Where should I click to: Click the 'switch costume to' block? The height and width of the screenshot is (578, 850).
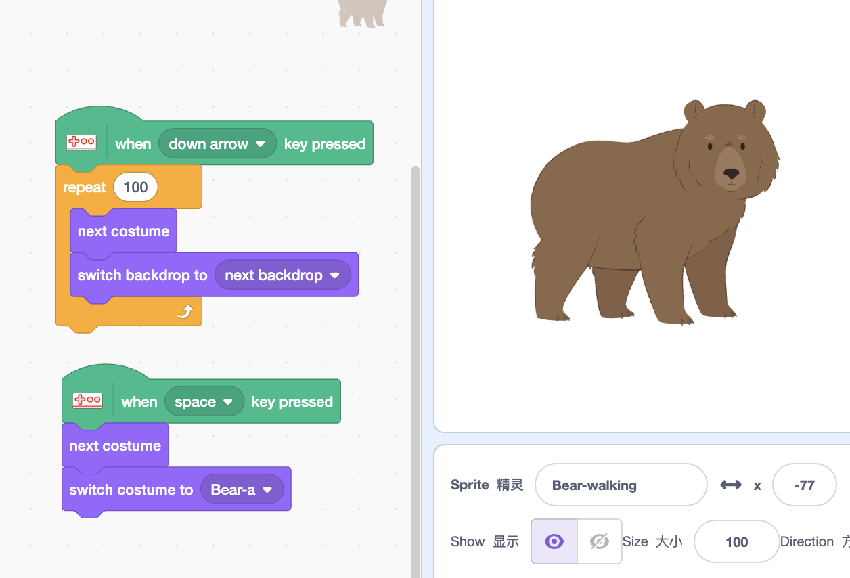pyautogui.click(x=131, y=489)
